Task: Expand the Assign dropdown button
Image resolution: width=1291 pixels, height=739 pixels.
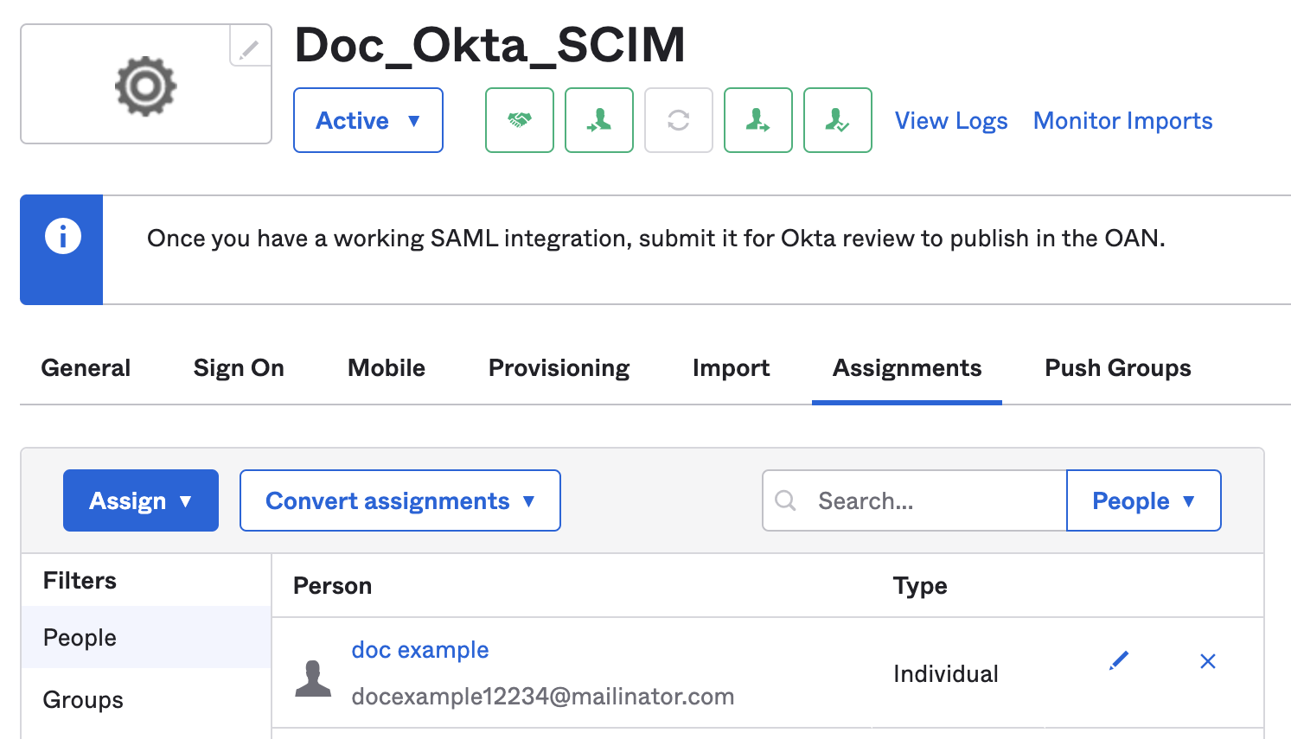Action: click(140, 500)
